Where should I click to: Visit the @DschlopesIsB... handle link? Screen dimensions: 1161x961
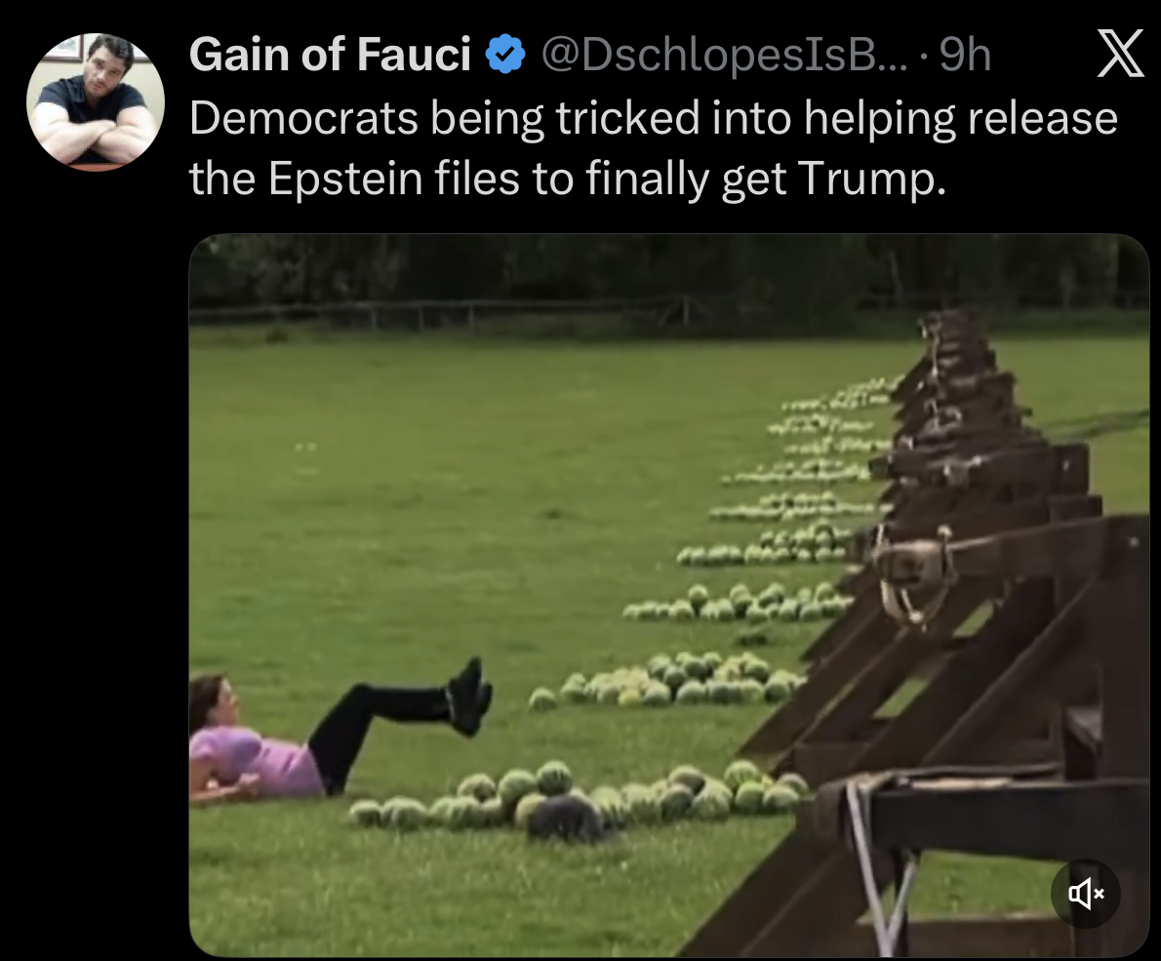click(x=724, y=54)
